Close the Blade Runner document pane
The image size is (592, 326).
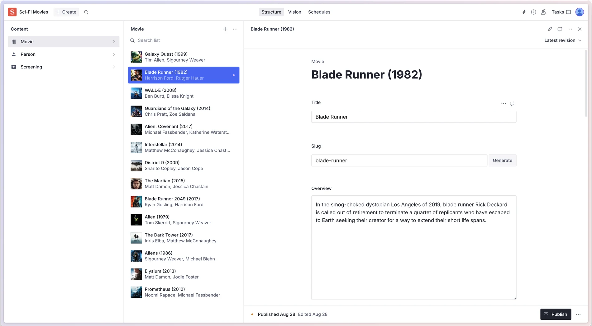click(x=580, y=29)
